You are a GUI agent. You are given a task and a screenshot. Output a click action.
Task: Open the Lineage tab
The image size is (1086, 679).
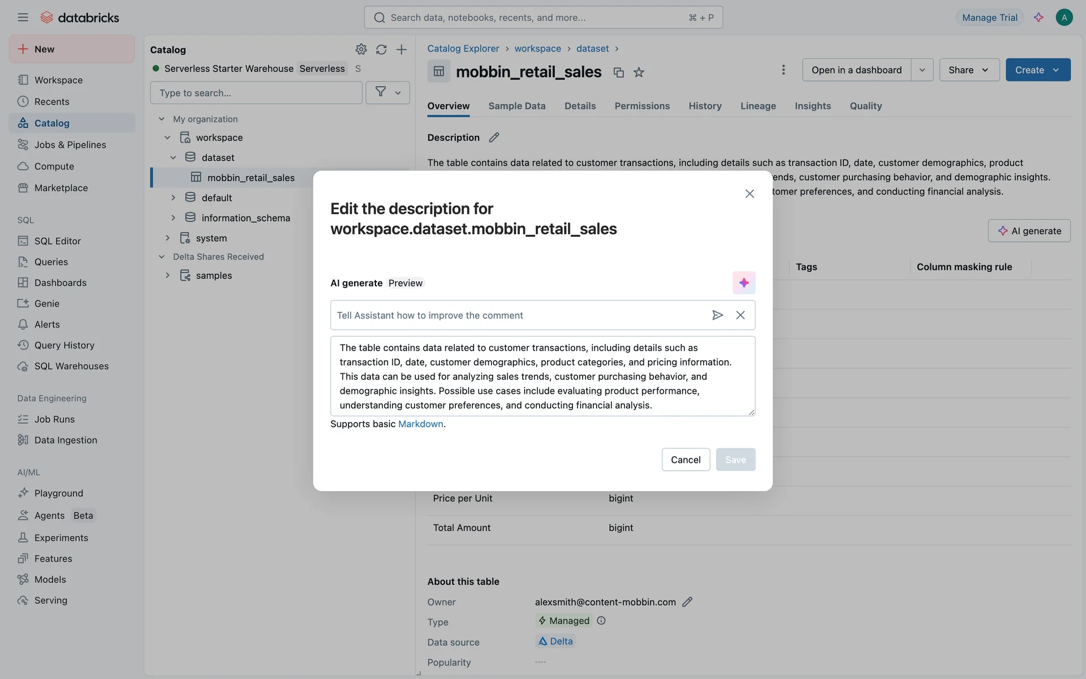758,106
